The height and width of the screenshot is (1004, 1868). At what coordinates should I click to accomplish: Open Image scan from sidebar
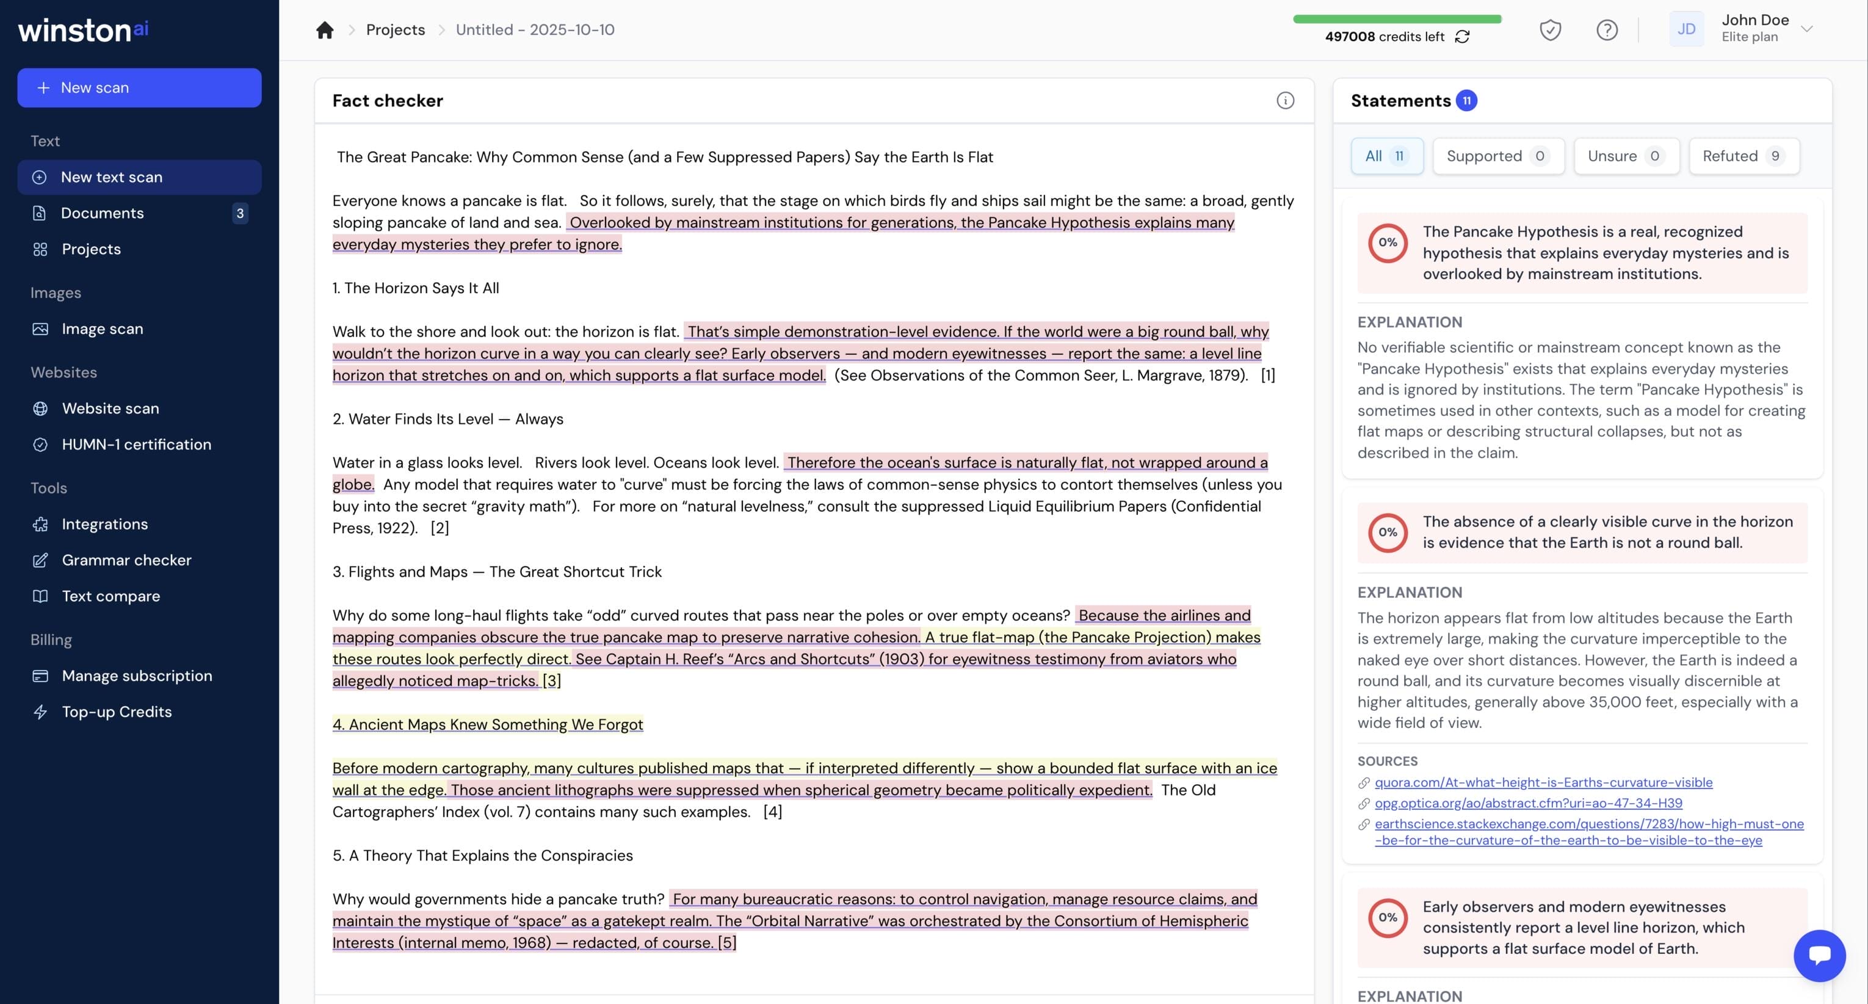(x=102, y=329)
